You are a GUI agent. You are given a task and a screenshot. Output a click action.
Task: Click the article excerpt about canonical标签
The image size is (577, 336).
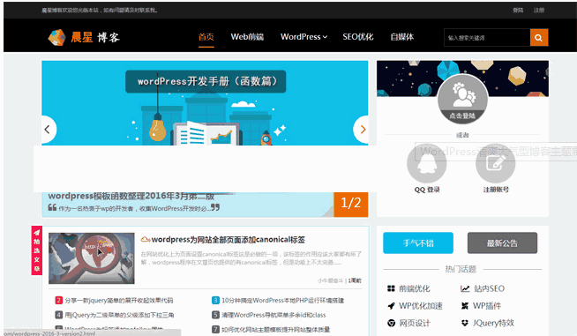coord(251,258)
